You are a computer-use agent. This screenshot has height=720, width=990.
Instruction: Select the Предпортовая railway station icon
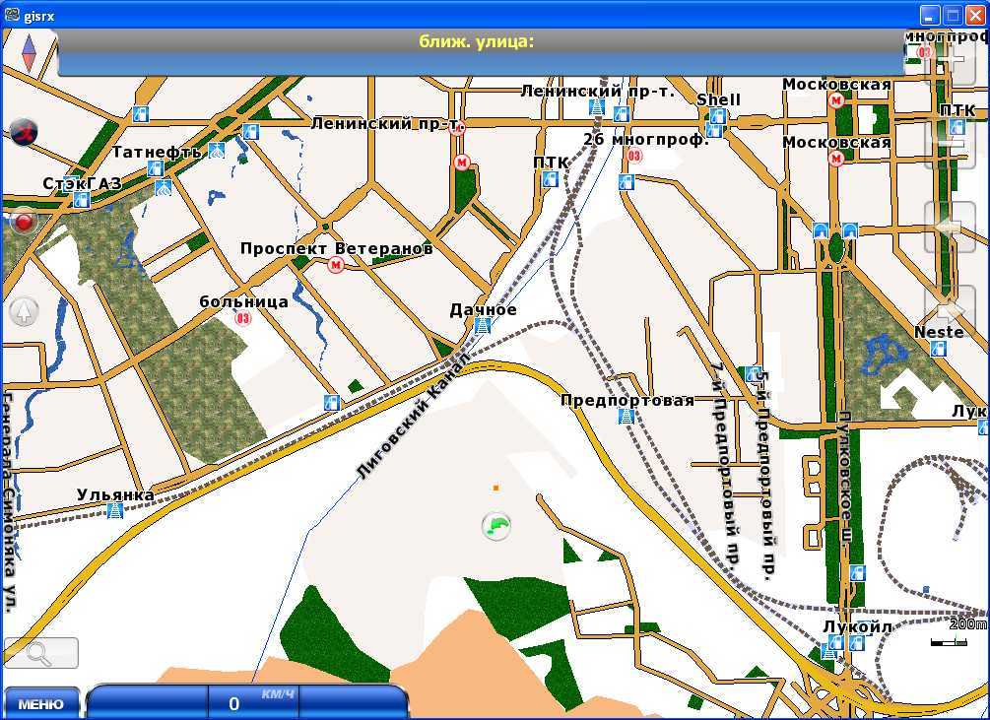point(627,417)
